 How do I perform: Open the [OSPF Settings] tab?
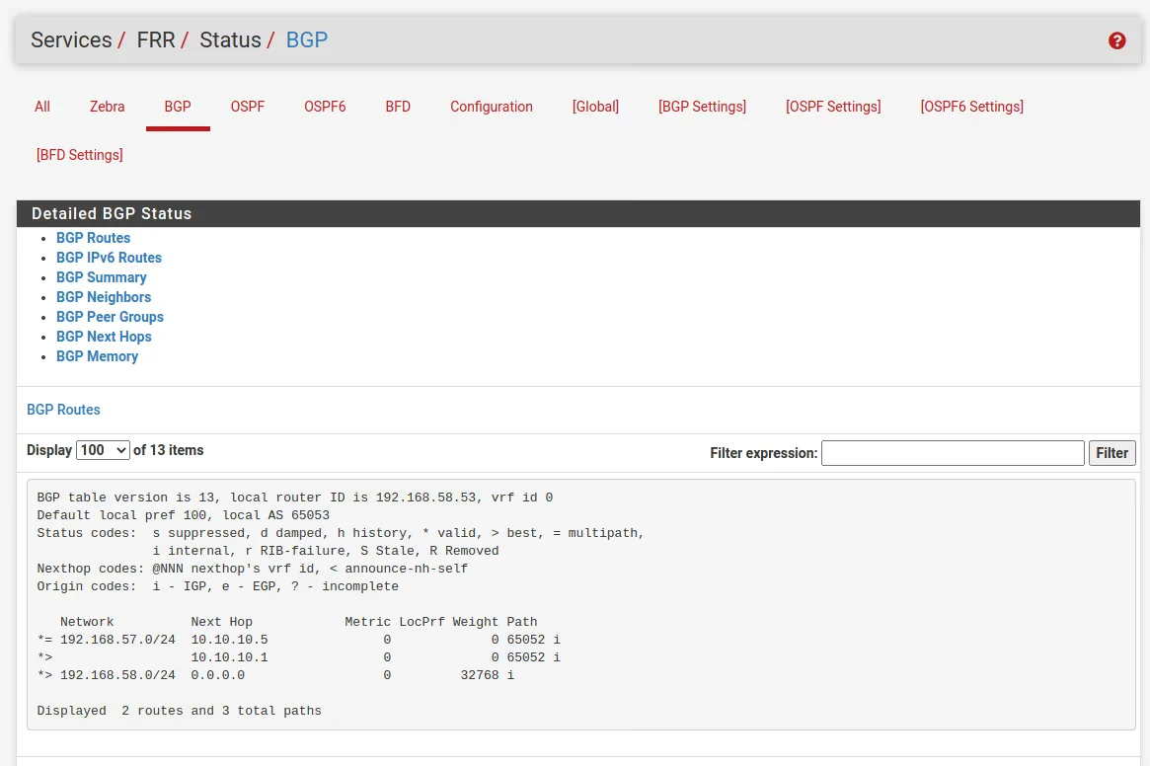coord(832,107)
